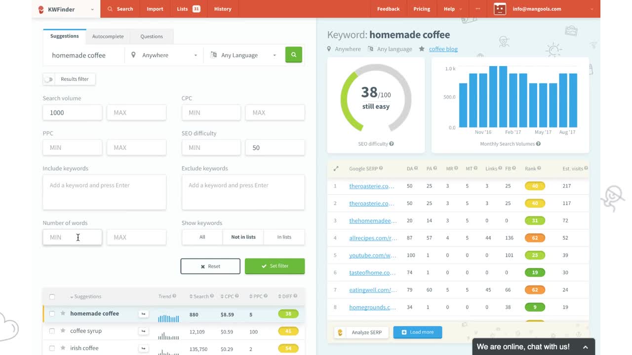This screenshot has width=632, height=355.
Task: Open the Search tab in header
Action: pyautogui.click(x=120, y=9)
